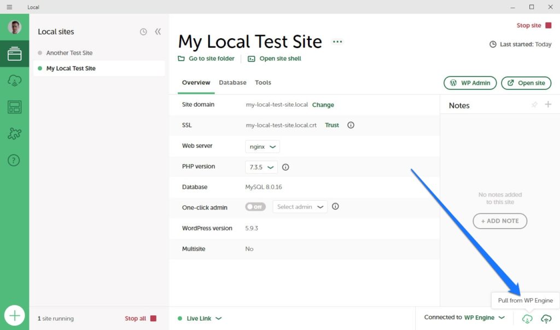Image resolution: width=560 pixels, height=330 pixels.
Task: Open the Add-ons puzzle icon
Action: click(x=14, y=134)
